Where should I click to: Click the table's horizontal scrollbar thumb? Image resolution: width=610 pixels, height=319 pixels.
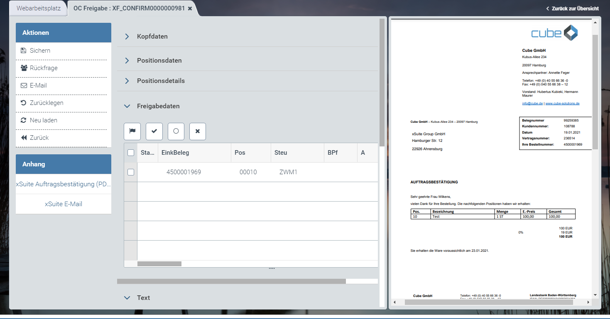pyautogui.click(x=159, y=264)
